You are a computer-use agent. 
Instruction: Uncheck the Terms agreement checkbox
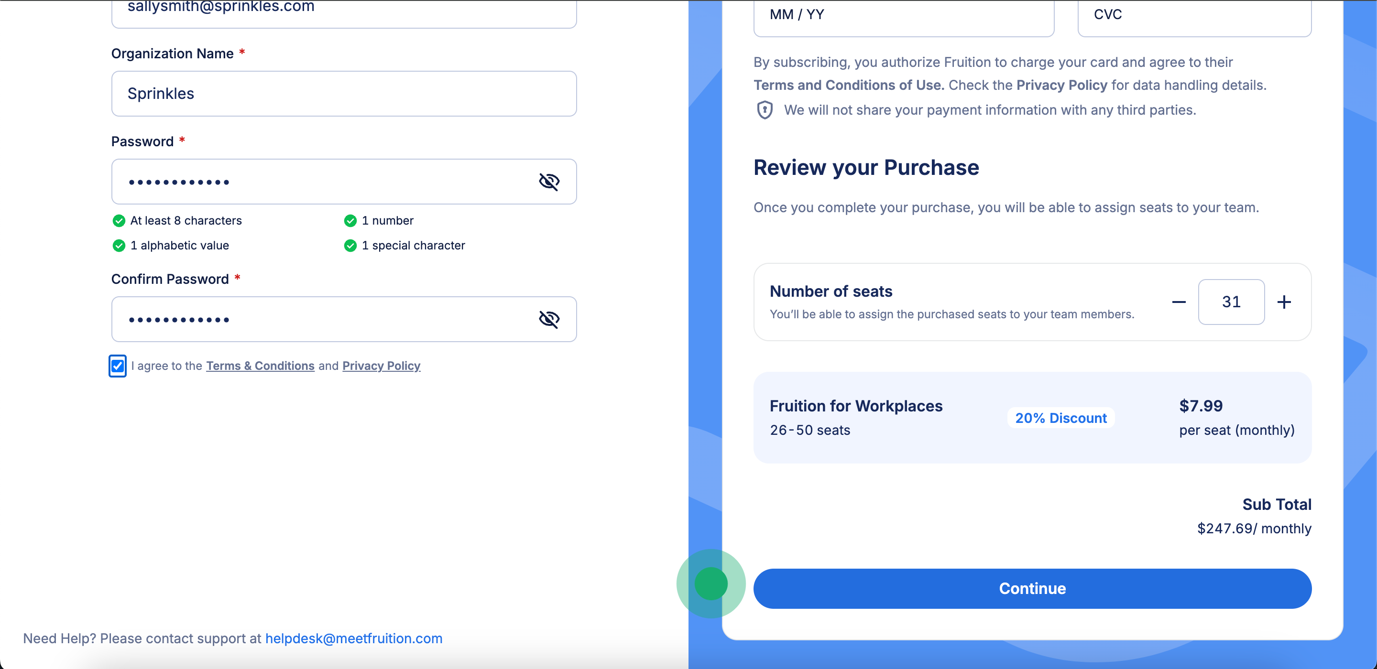[118, 366]
